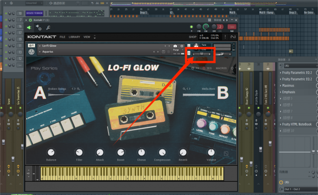Toggle the mute M button in instrument header
Viewport: 318px width, 195px height.
pos(189,53)
